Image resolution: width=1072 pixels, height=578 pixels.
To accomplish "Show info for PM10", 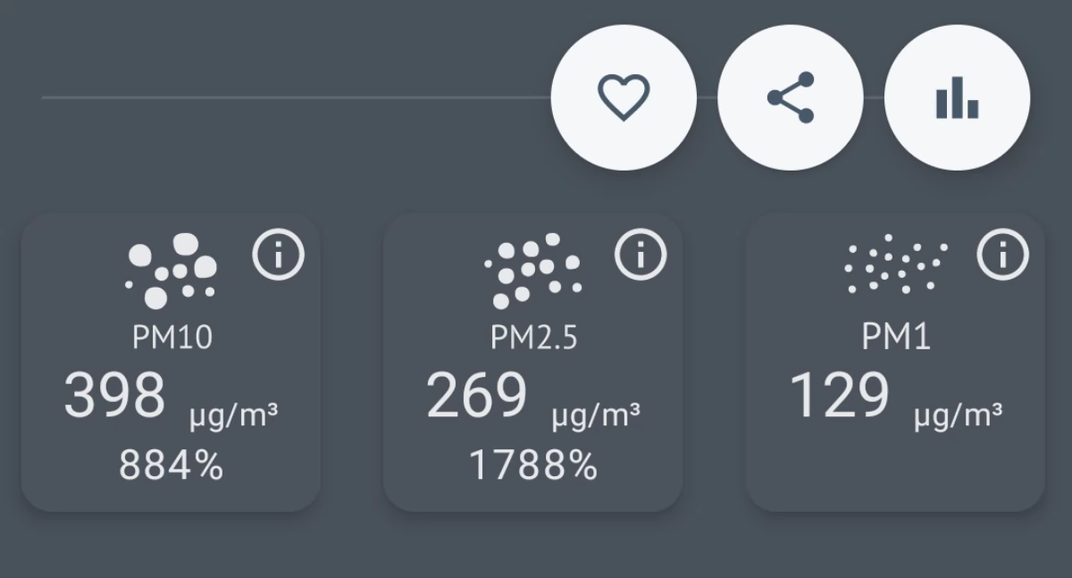I will click(279, 255).
